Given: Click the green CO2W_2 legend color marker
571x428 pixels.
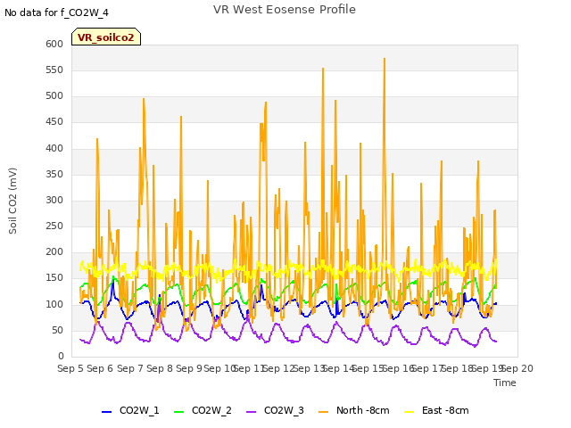Looking at the screenshot, I should 178,412.
